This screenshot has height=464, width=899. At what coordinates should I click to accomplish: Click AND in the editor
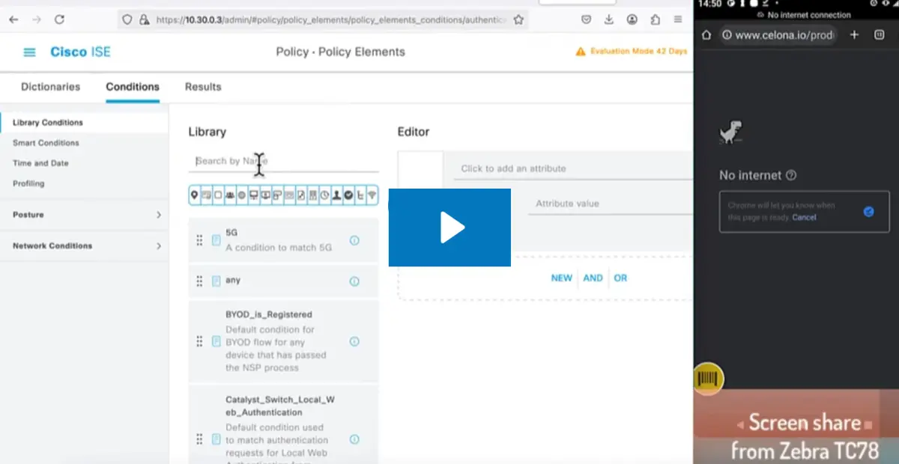[x=593, y=278]
